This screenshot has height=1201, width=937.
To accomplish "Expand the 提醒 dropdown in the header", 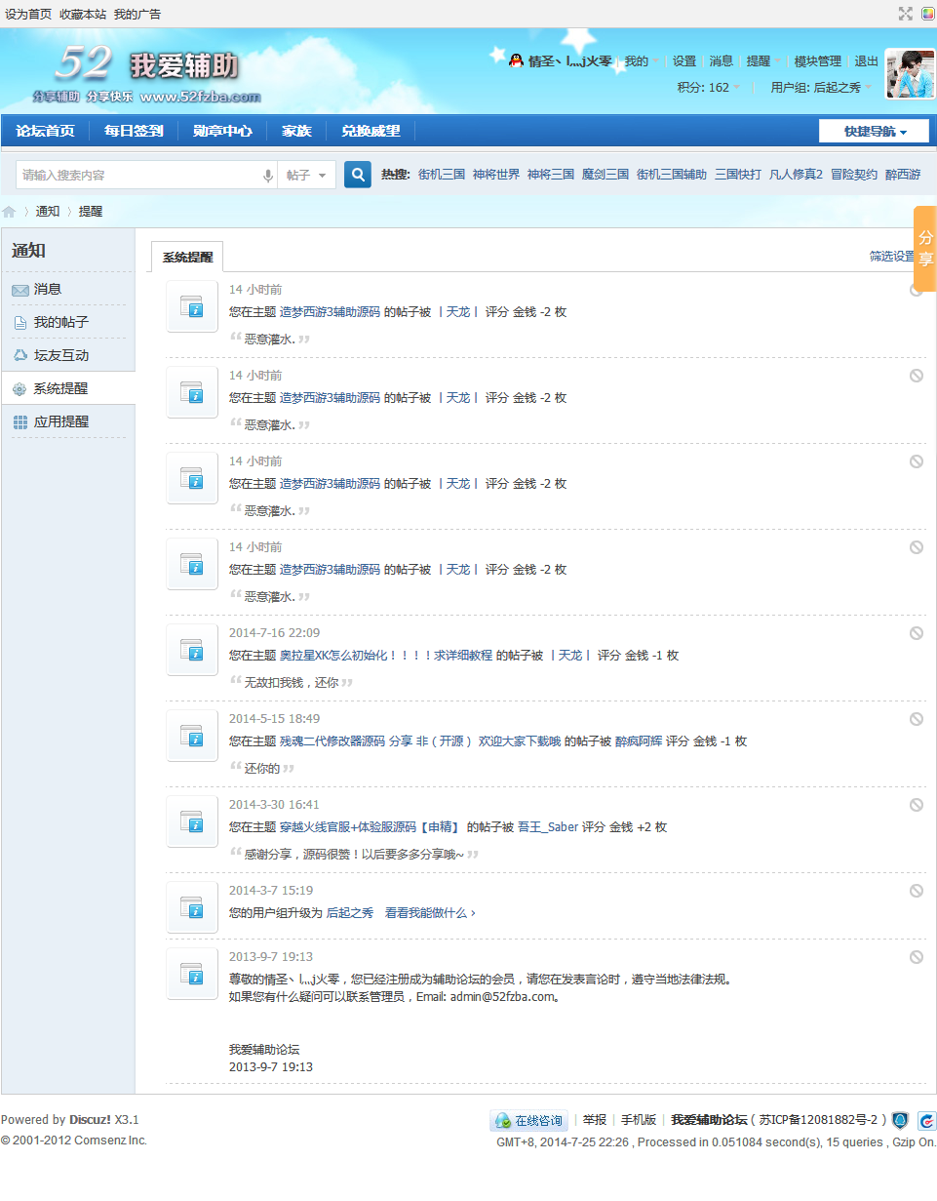I will coord(763,60).
